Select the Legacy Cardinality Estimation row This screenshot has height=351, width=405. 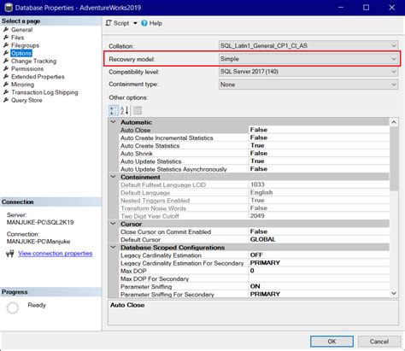(x=254, y=255)
